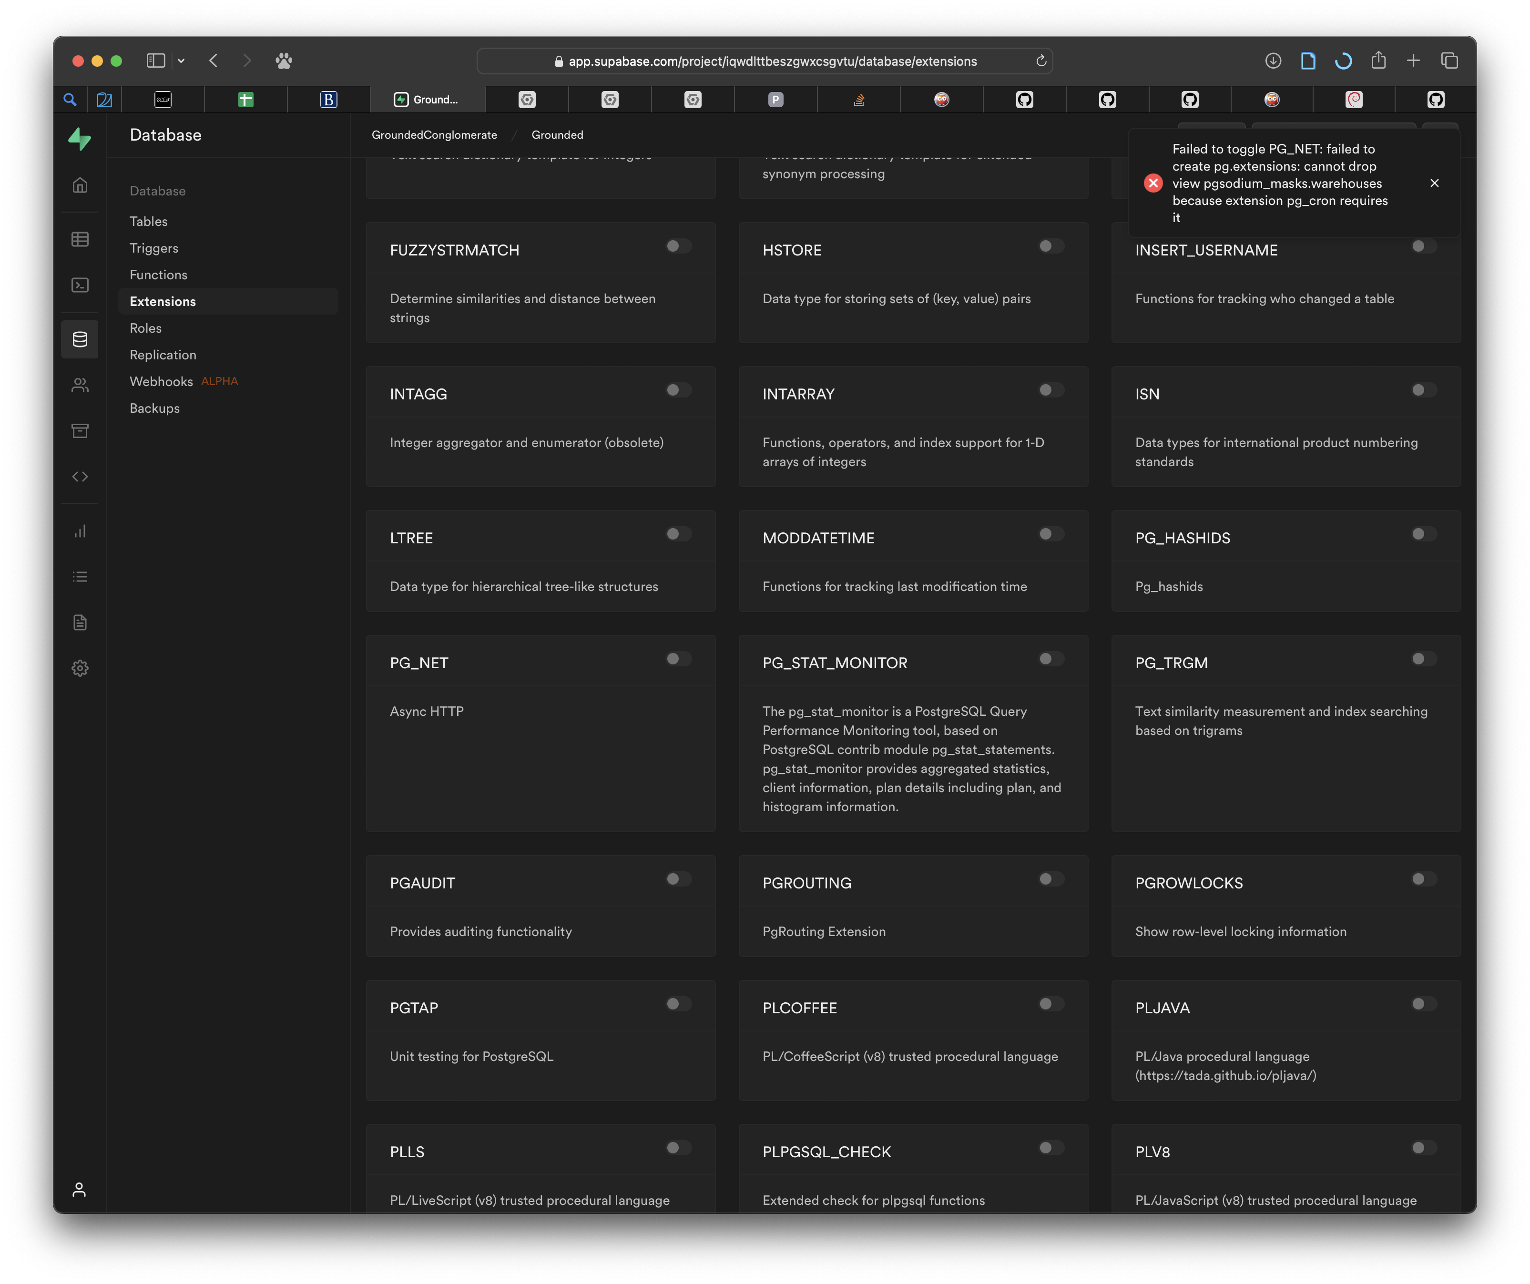Select the Database icon in the sidebar

[80, 339]
